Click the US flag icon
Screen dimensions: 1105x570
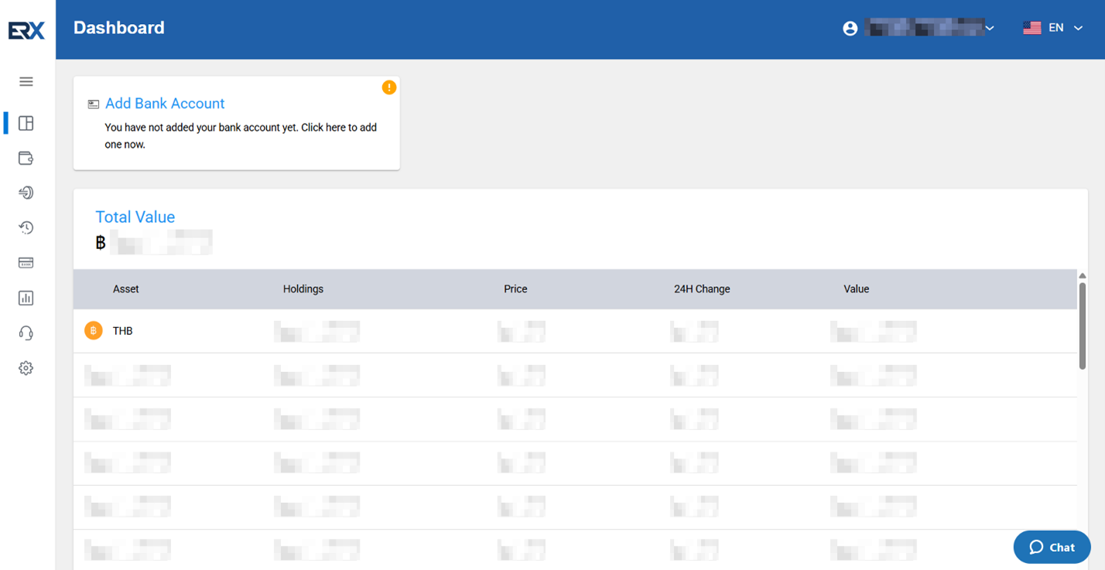1031,28
